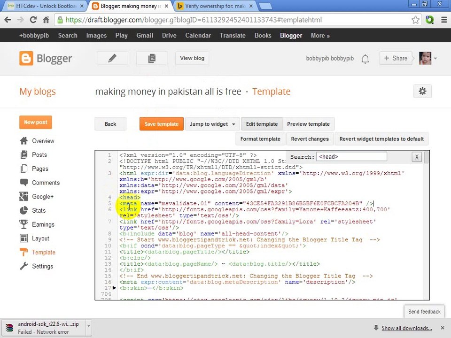
Task: Click the green extension icon in toolbar
Action: 430,20
